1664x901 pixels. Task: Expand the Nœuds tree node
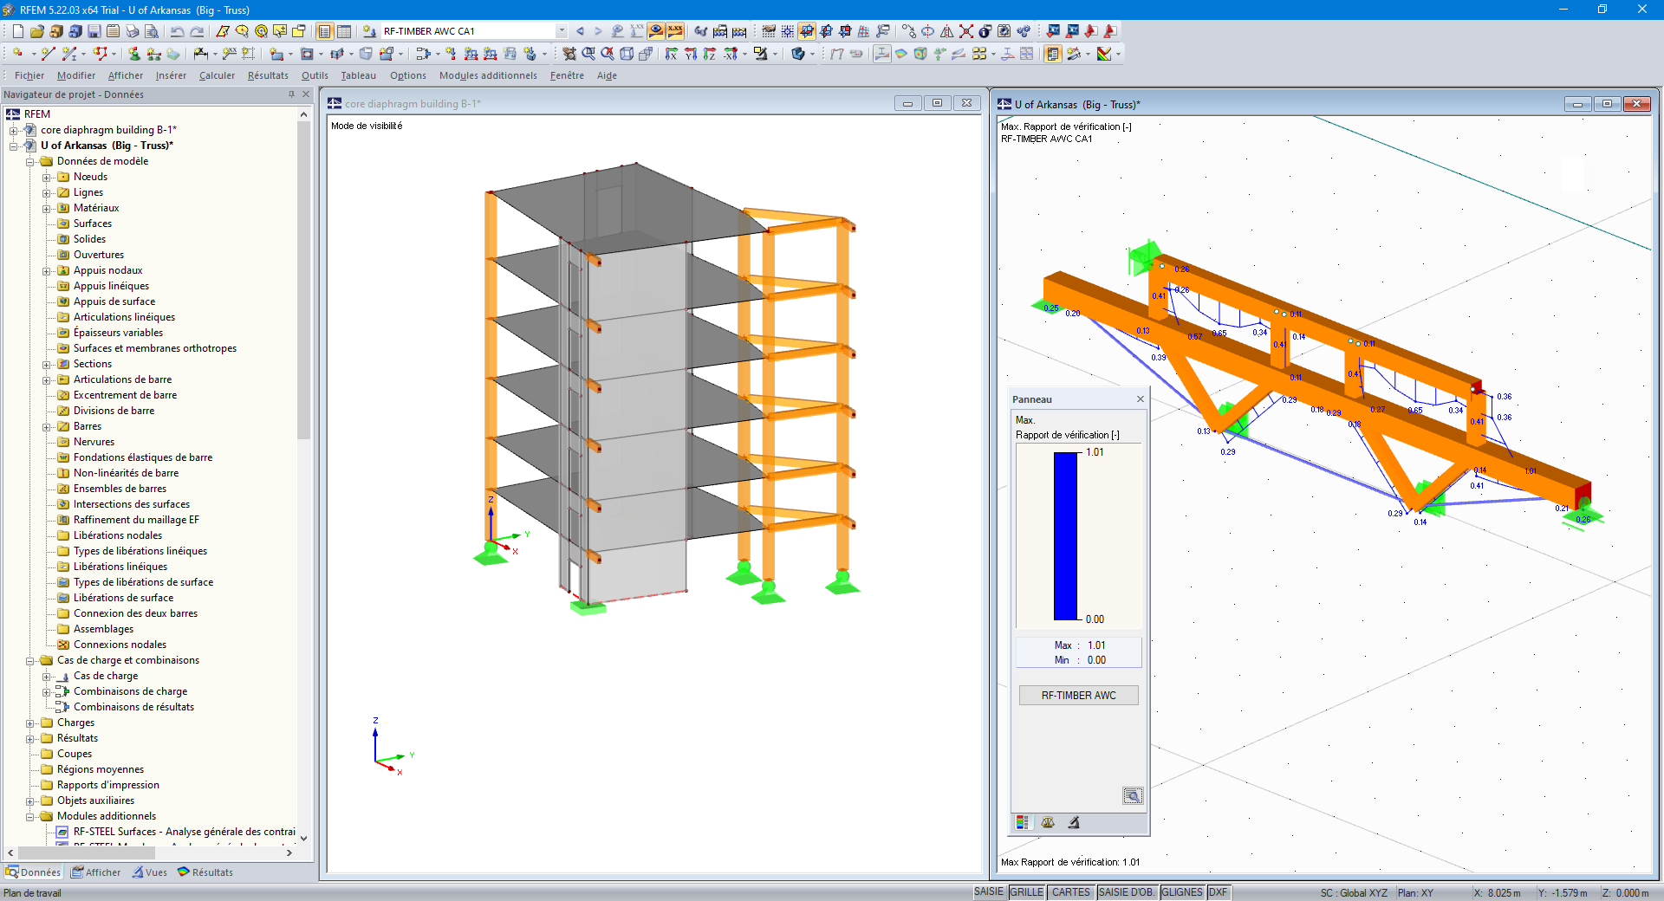(47, 177)
